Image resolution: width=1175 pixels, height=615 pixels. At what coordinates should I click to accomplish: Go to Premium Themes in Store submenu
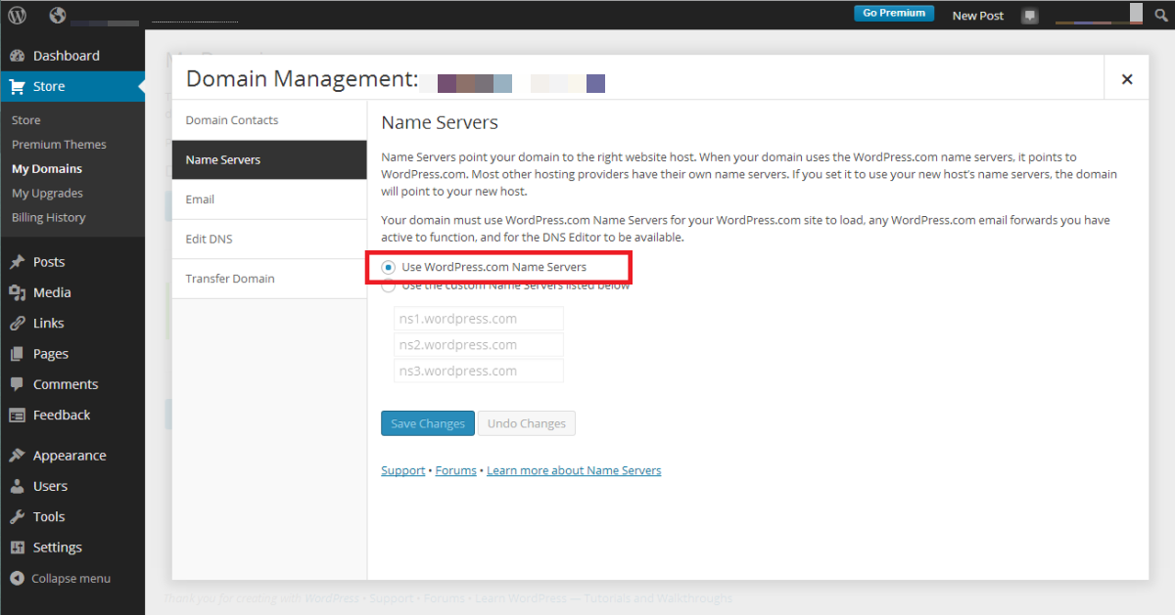tap(59, 145)
